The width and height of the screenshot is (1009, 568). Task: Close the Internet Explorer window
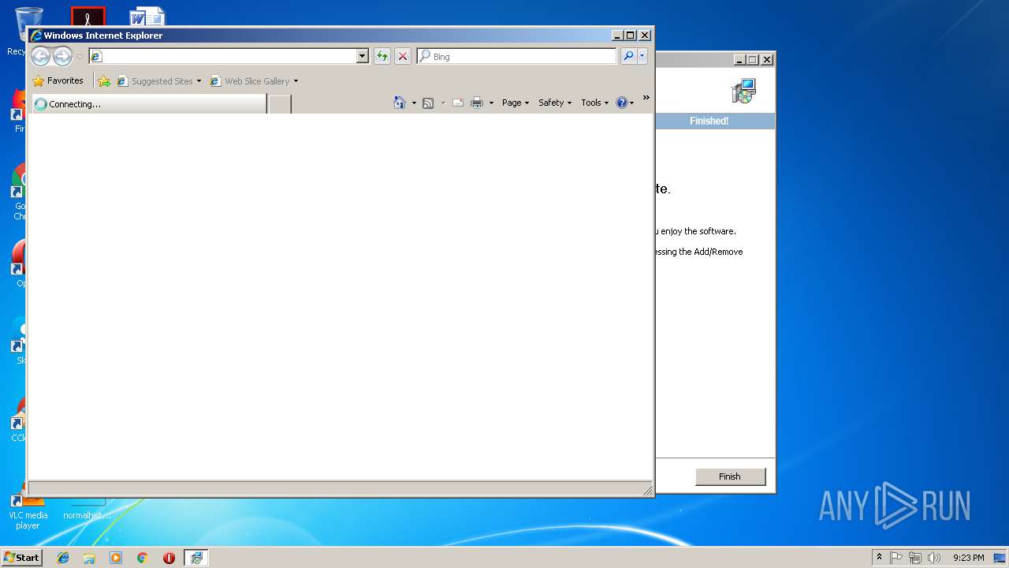[645, 35]
